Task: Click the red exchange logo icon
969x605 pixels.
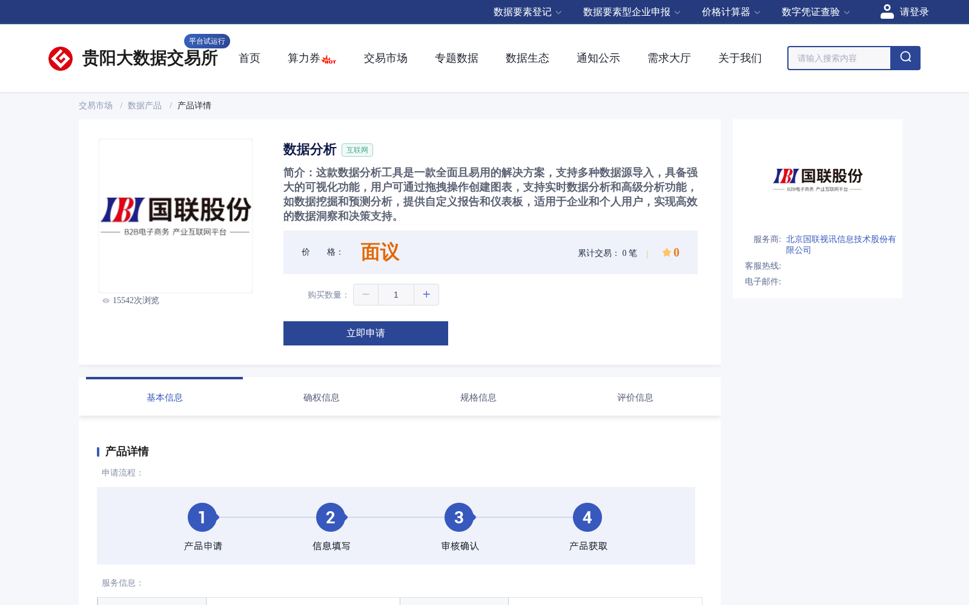Action: (61, 59)
